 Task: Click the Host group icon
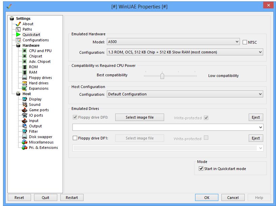pyautogui.click(x=18, y=94)
